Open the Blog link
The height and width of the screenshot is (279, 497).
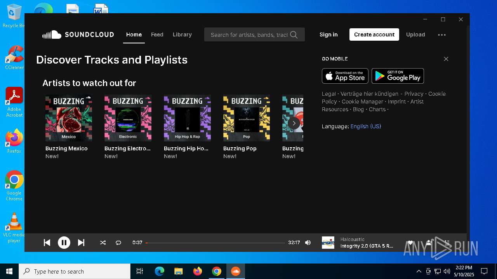click(358, 109)
